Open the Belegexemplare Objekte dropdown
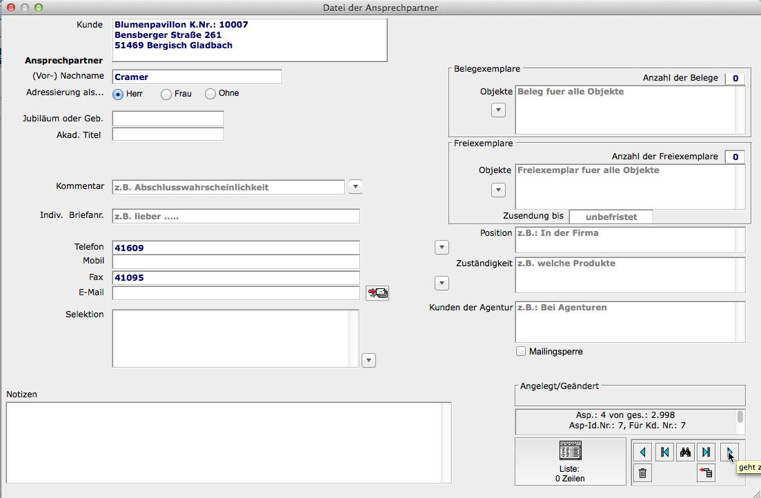 click(498, 110)
